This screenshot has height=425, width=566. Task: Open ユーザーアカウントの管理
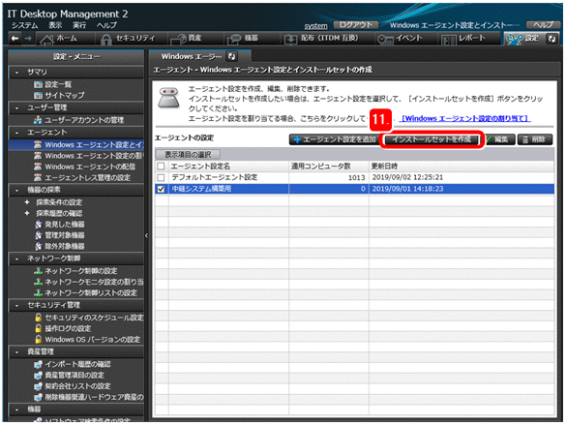click(x=78, y=120)
